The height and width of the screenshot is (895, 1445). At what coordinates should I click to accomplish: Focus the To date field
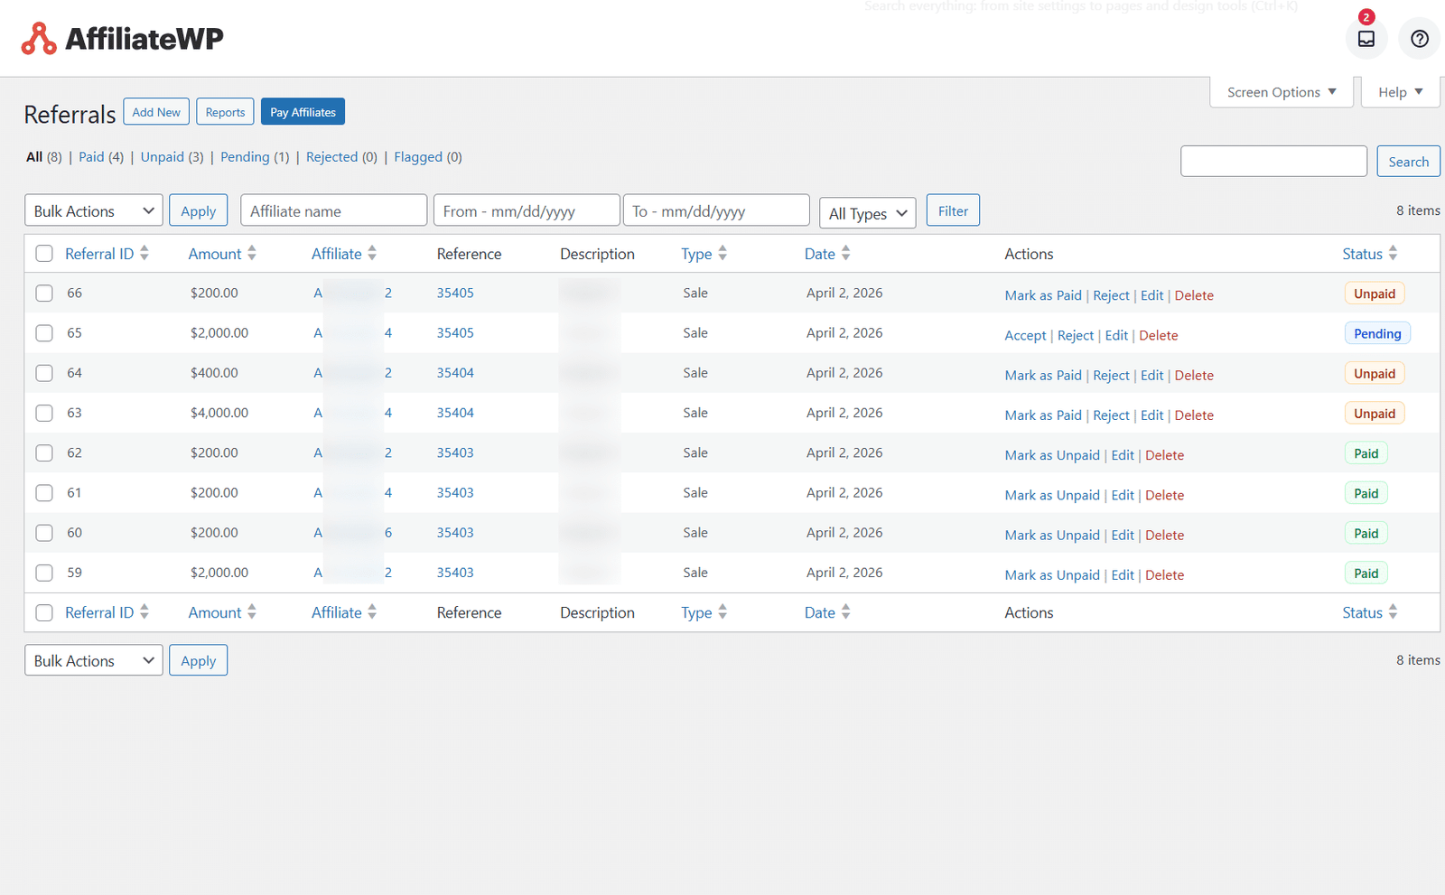tap(716, 210)
